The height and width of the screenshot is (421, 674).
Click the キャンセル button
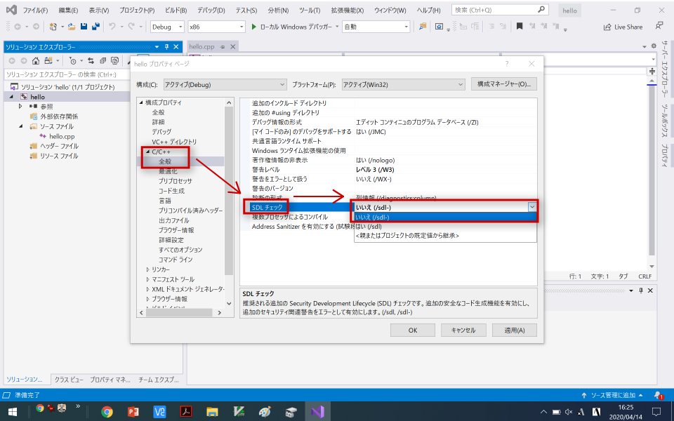pos(463,330)
